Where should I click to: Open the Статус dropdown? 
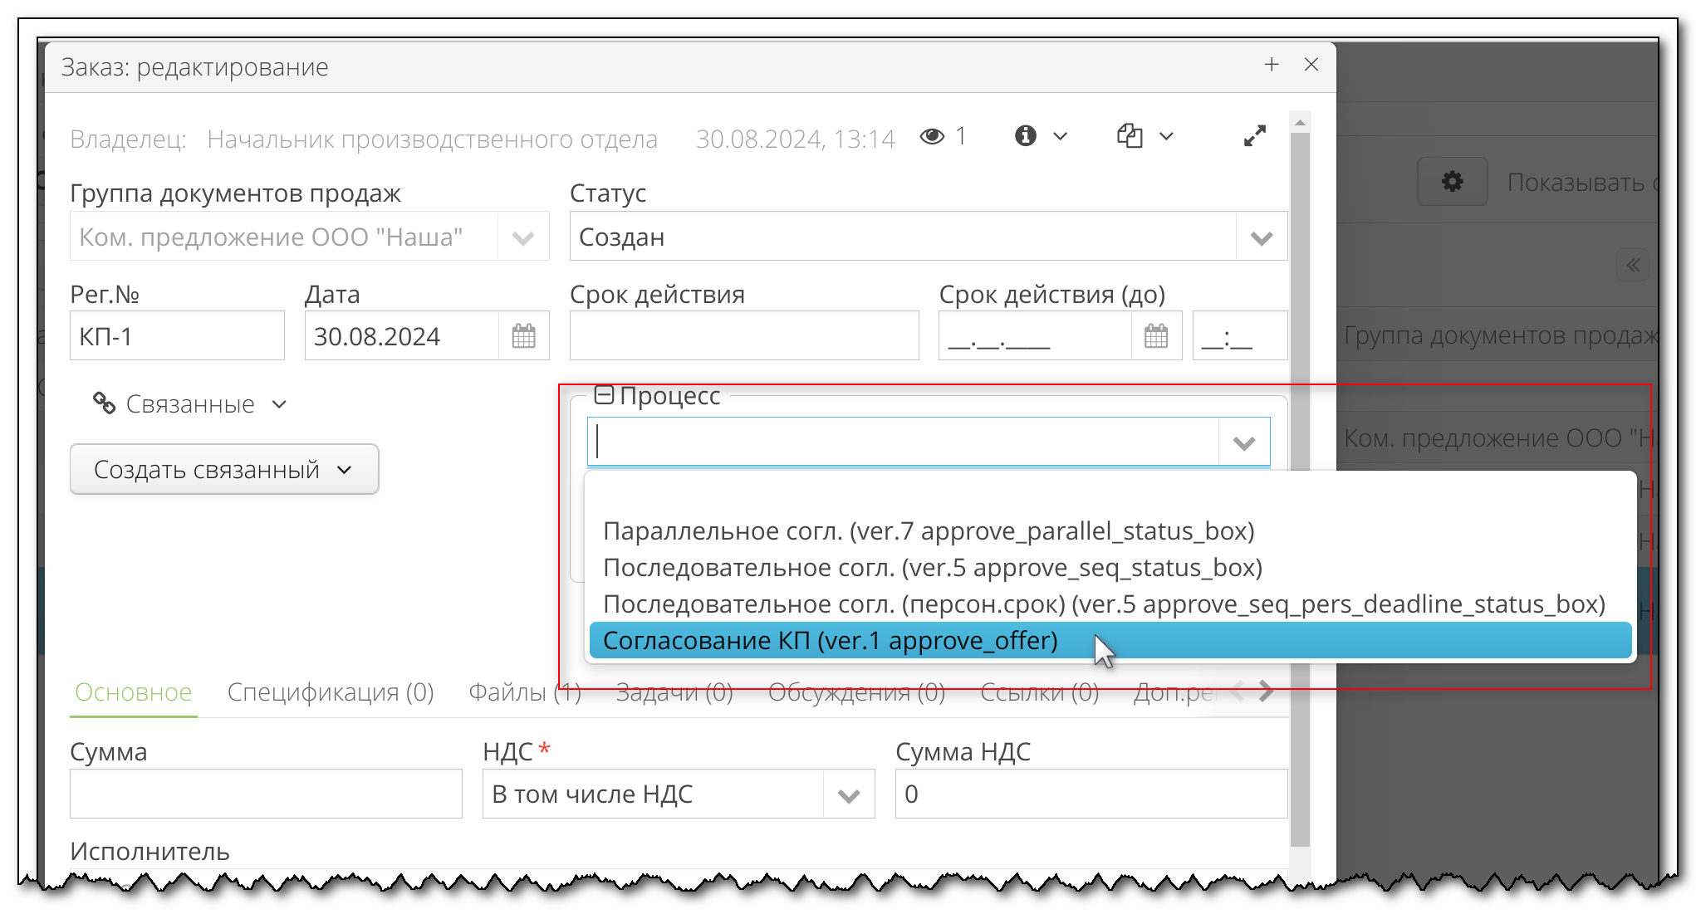[x=1261, y=237]
